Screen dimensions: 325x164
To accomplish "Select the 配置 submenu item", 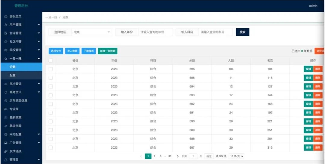I will click(21, 75).
